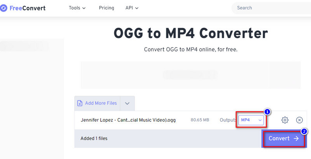The image size is (311, 159).
Task: Open the MP4 output format dropdown
Action: click(x=252, y=120)
